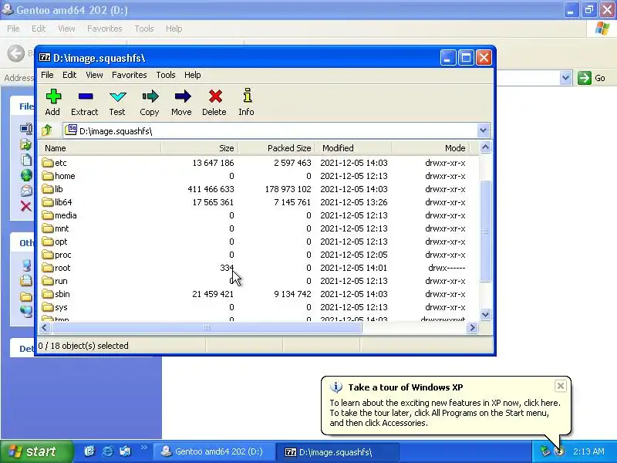Select the opt folder icon
Image resolution: width=617 pixels, height=463 pixels.
click(48, 242)
